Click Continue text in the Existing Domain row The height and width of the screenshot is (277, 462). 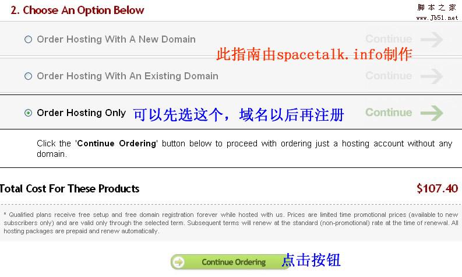[x=389, y=76]
